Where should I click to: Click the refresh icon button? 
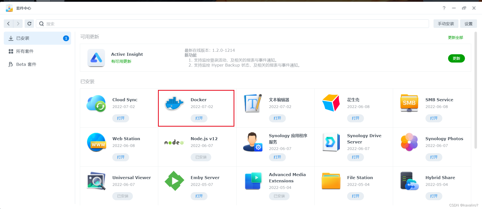click(x=29, y=24)
